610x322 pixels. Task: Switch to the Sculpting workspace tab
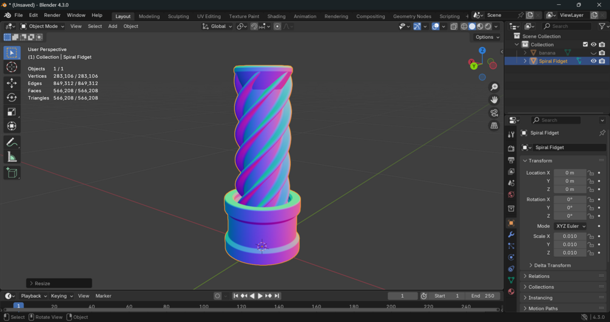[178, 16]
